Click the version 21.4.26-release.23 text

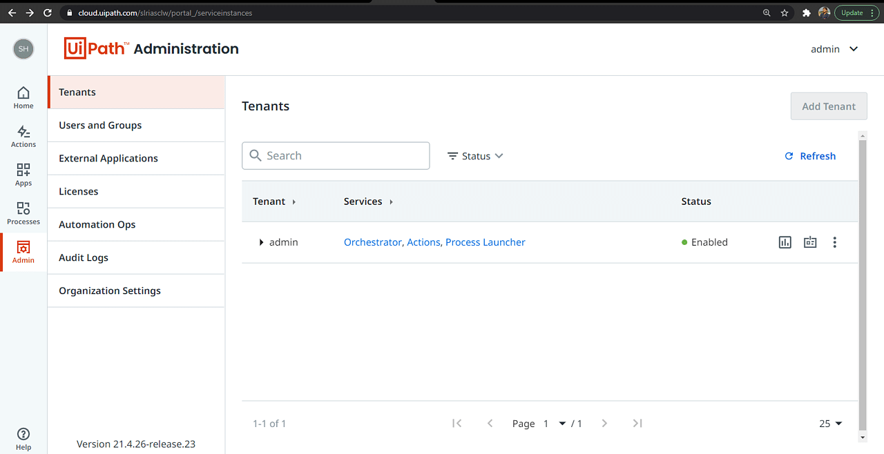pos(136,444)
